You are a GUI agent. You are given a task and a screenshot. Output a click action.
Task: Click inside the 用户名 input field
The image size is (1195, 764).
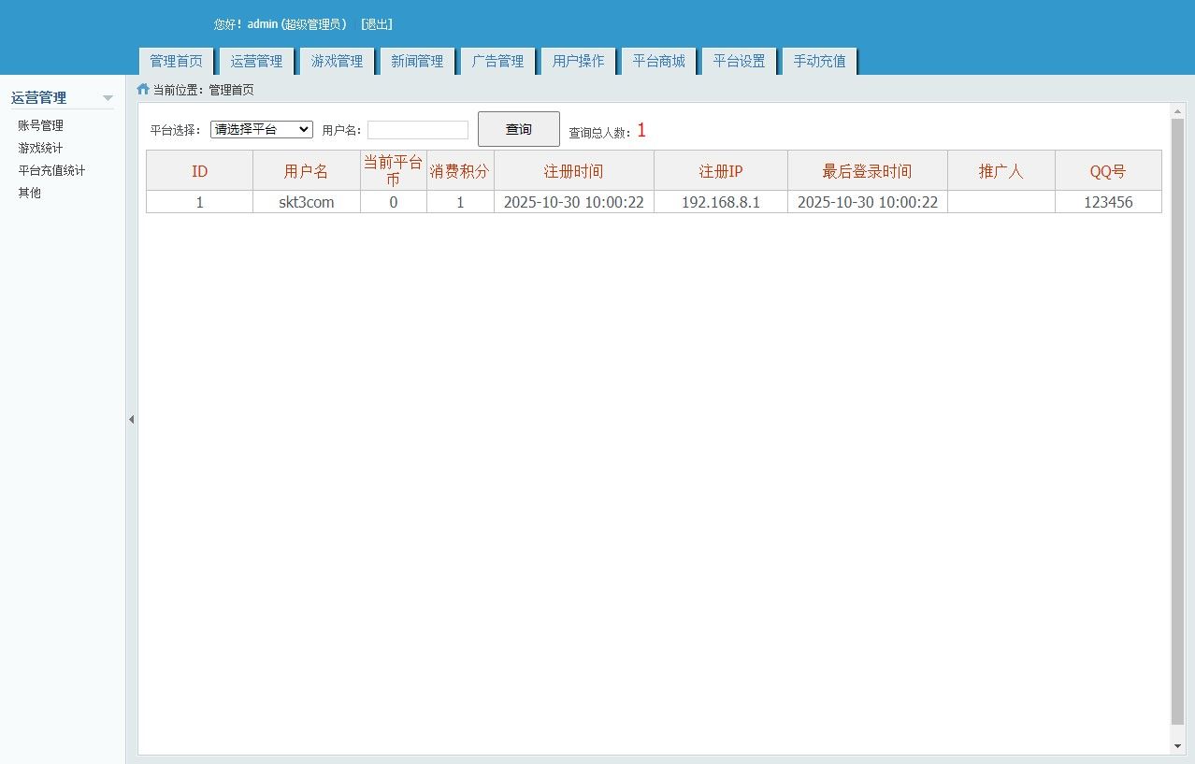[x=417, y=129]
